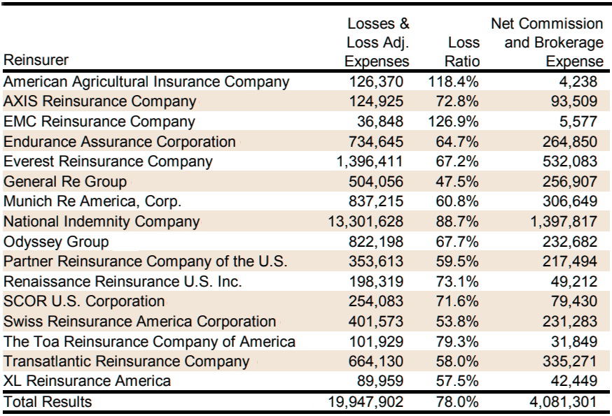Click the Net Commission and Brokerage Expense header

[x=547, y=42]
